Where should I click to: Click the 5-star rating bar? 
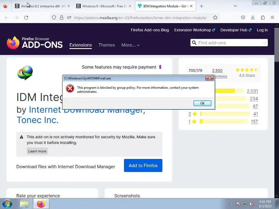coord(229,91)
